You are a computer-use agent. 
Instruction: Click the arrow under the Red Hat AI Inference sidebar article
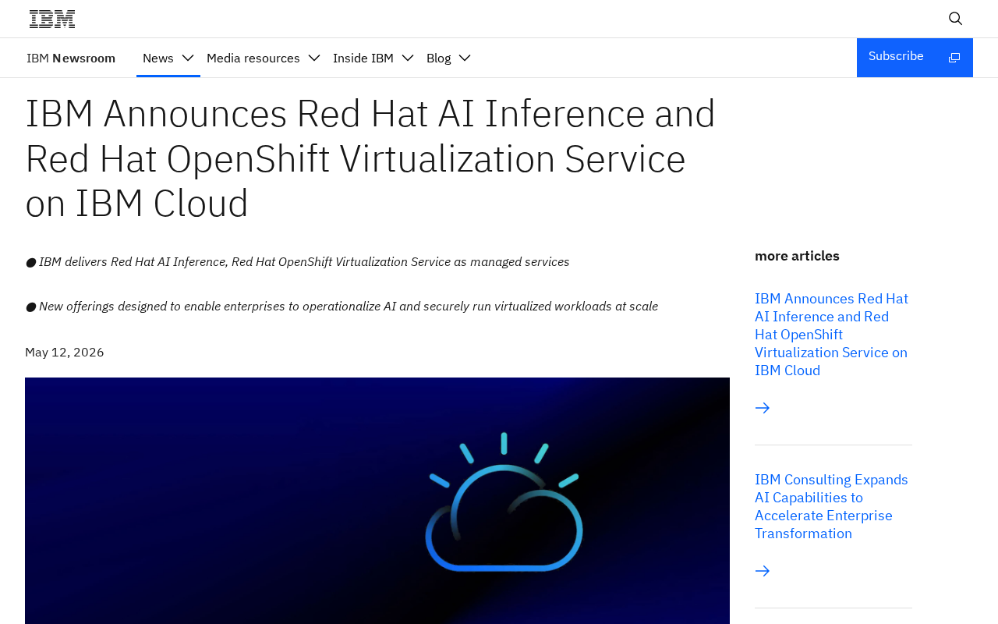tap(763, 408)
